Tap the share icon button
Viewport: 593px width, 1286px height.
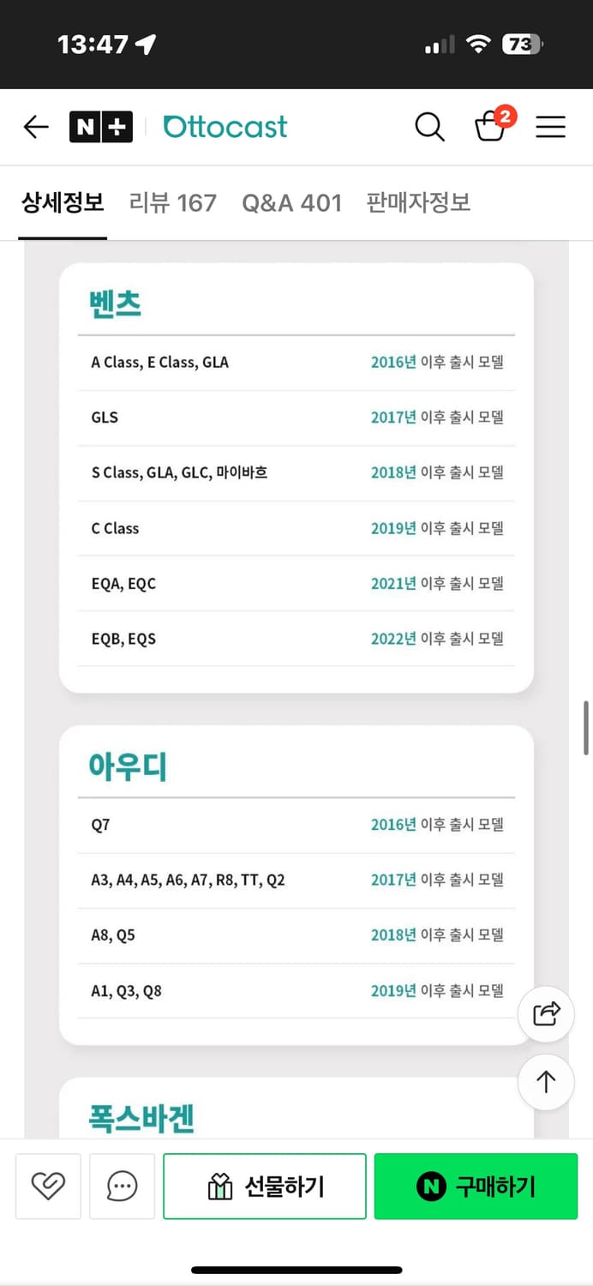546,1013
